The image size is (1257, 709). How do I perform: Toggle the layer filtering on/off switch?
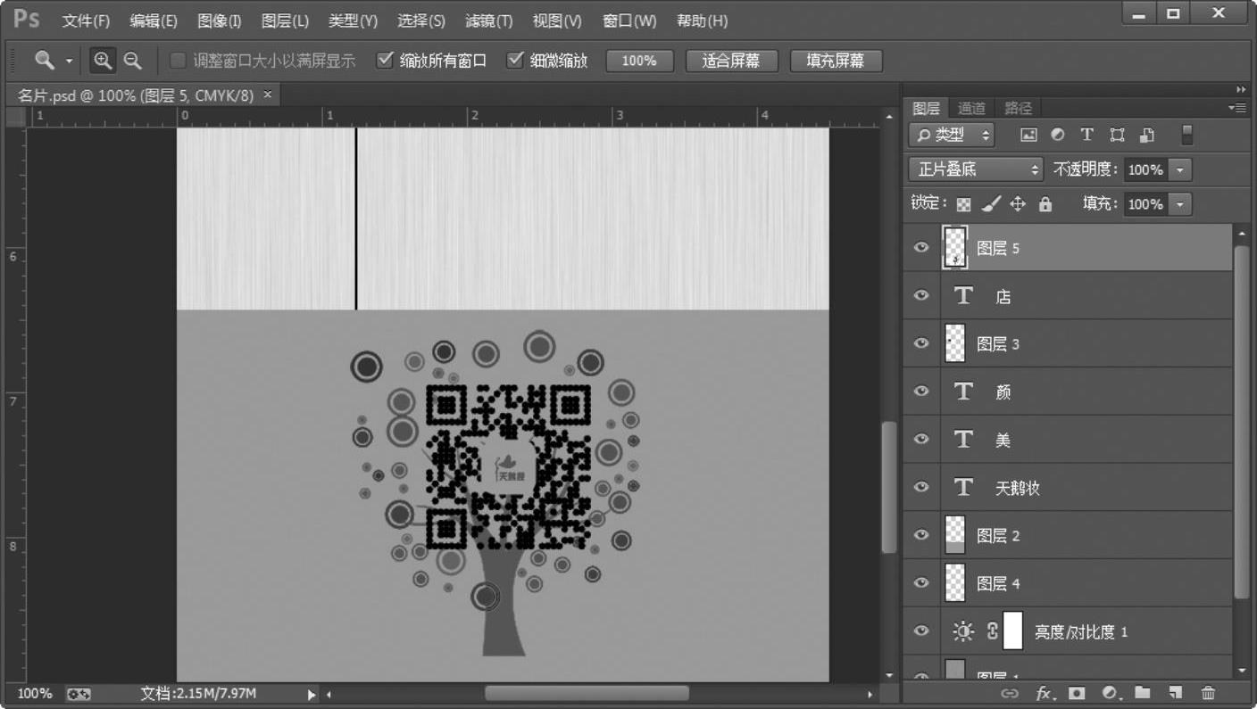tap(1186, 135)
